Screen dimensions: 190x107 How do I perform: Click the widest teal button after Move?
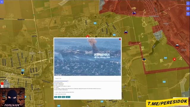point(68,97)
